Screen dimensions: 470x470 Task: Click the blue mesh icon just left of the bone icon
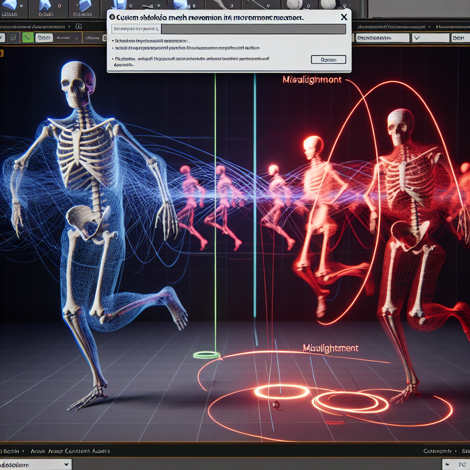click(180, 4)
